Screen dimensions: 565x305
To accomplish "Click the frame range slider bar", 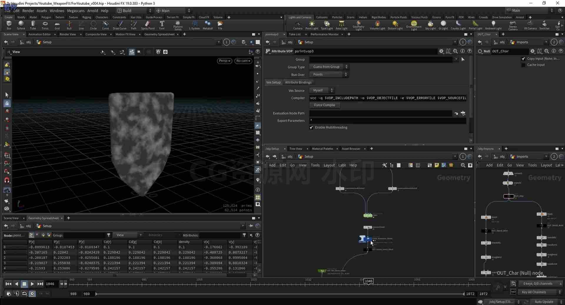I will (280, 294).
